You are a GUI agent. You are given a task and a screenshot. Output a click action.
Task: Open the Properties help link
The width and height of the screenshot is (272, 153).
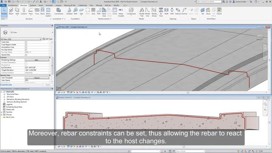[x=6, y=85]
